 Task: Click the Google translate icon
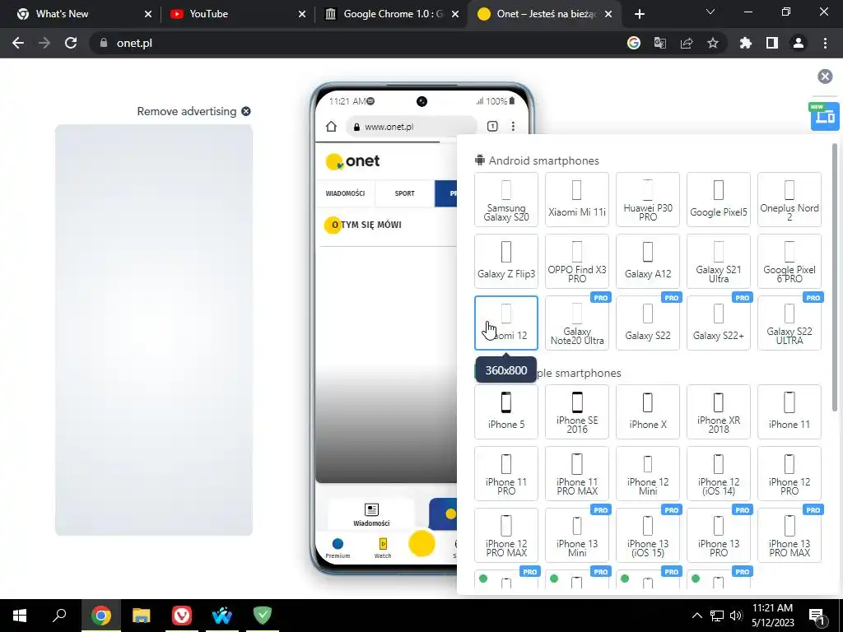(x=659, y=43)
